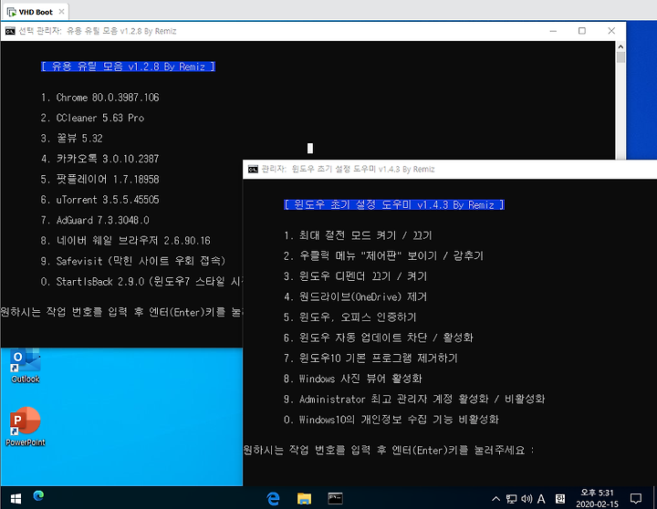
Task: Open the Action Center notifications
Action: [x=636, y=499]
